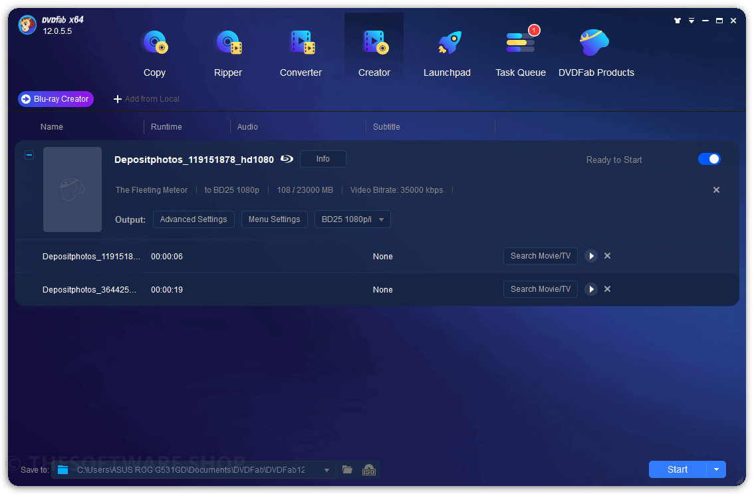Open the Task Queue
The width and height of the screenshot is (754, 494).
(x=521, y=53)
